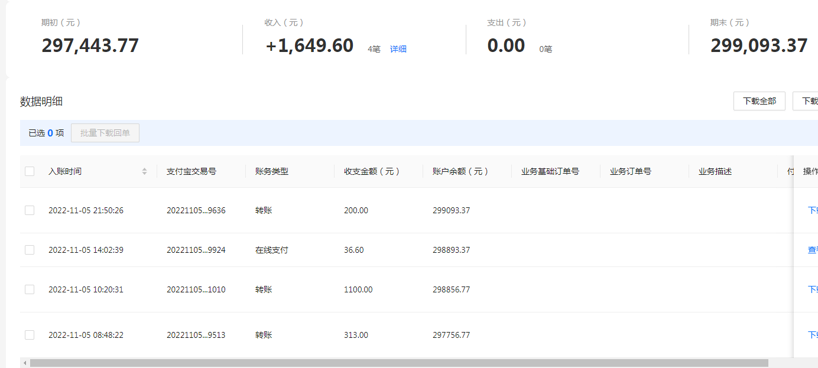Click the amount 36.60 cell

tap(354, 250)
